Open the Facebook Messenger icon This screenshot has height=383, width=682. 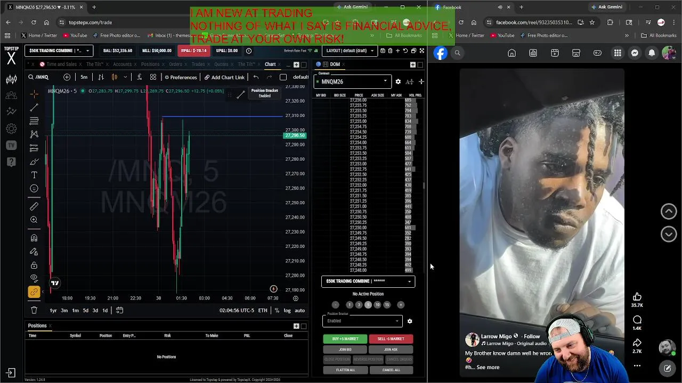635,53
